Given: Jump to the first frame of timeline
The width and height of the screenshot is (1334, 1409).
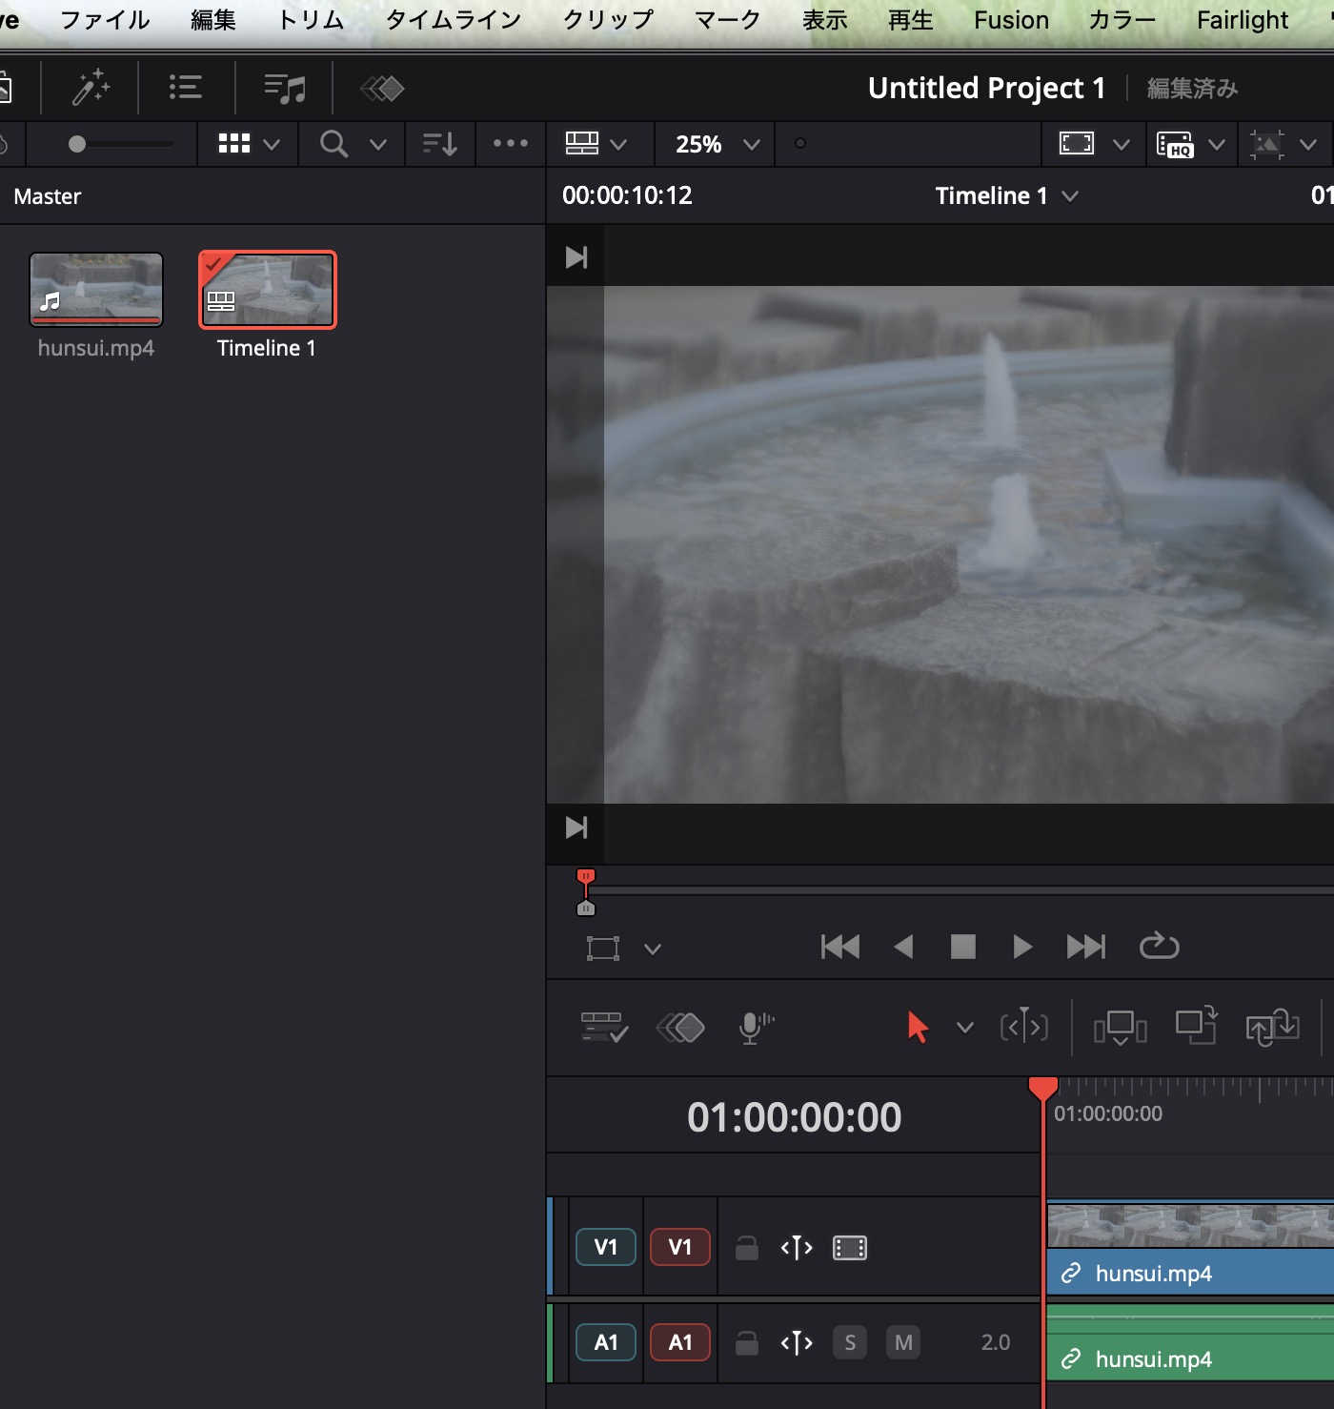Looking at the screenshot, I should (x=839, y=947).
